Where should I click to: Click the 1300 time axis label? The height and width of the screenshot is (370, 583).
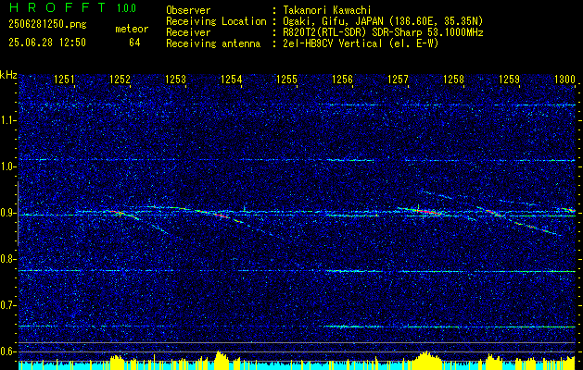point(564,79)
